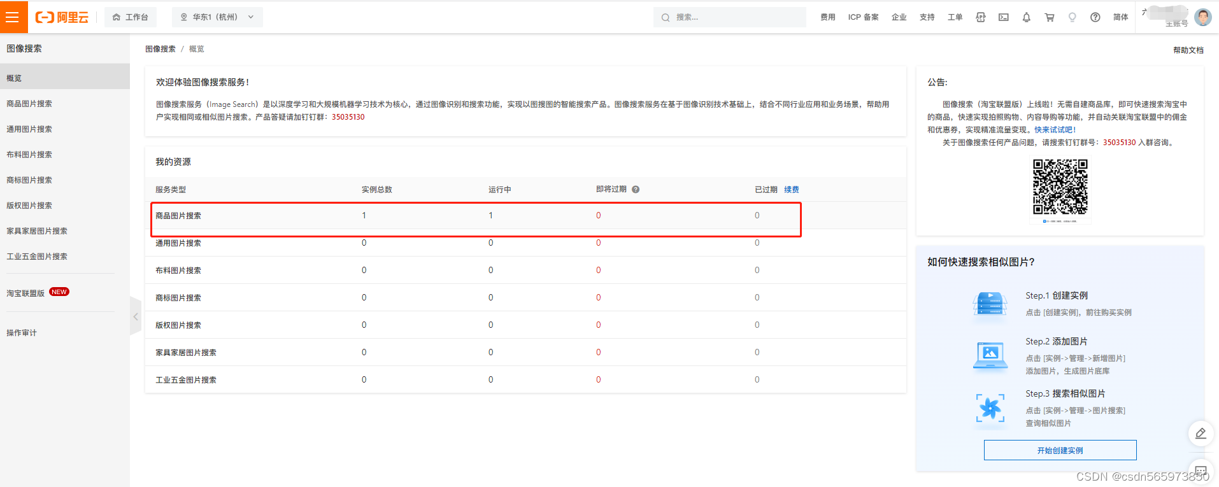Launch the Cloud Shell terminal icon
Screen dimensions: 1219x487
[1004, 17]
